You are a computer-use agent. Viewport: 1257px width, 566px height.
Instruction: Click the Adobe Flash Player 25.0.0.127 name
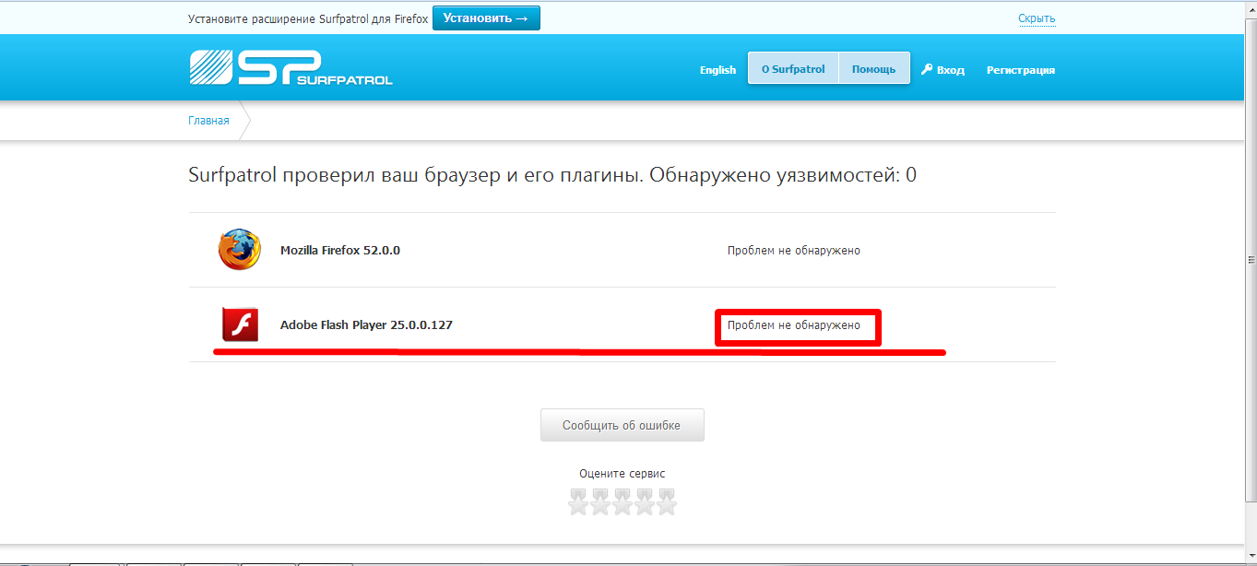(x=366, y=325)
